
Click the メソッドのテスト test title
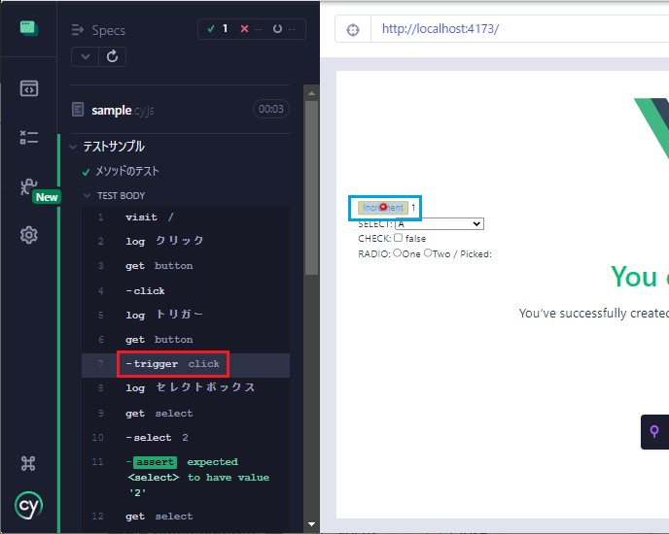(127, 171)
